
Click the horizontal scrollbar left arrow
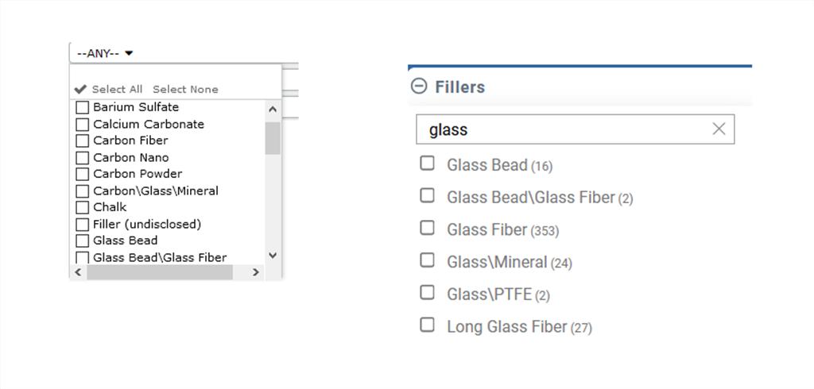(x=78, y=272)
